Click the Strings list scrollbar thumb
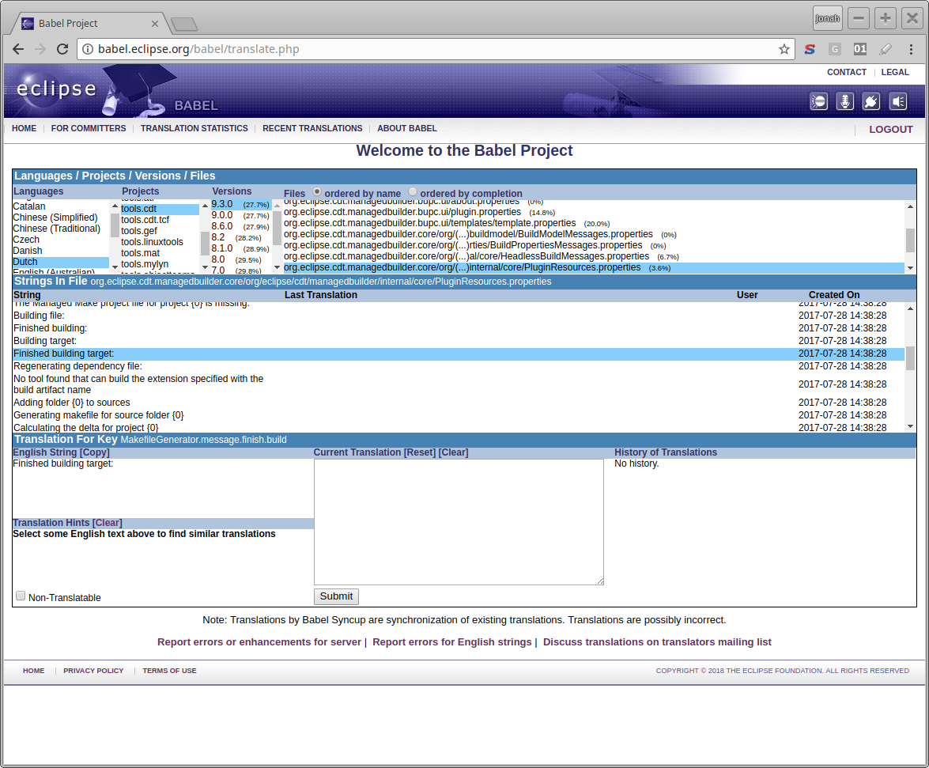Viewport: 929px width, 768px height. coord(910,358)
